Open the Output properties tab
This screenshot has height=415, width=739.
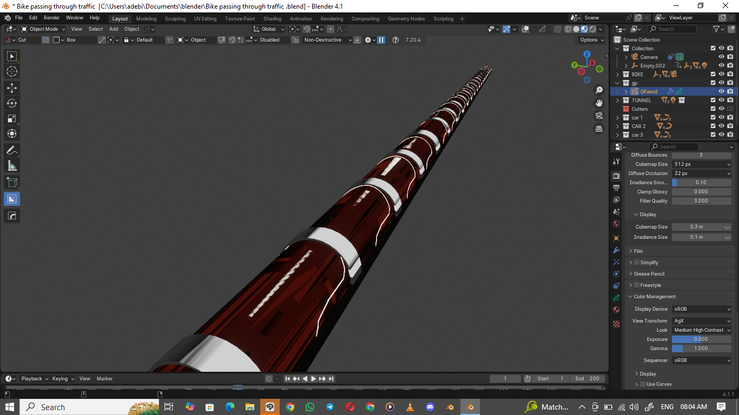[616, 188]
